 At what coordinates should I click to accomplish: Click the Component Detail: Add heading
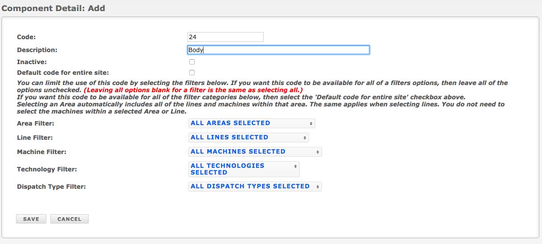pyautogui.click(x=53, y=8)
